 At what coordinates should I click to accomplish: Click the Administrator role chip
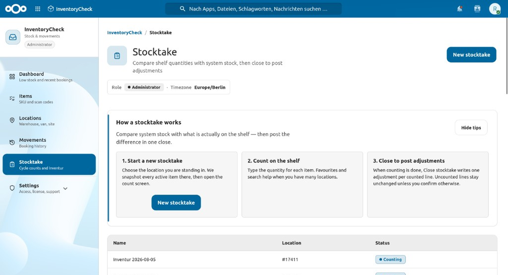pyautogui.click(x=144, y=87)
